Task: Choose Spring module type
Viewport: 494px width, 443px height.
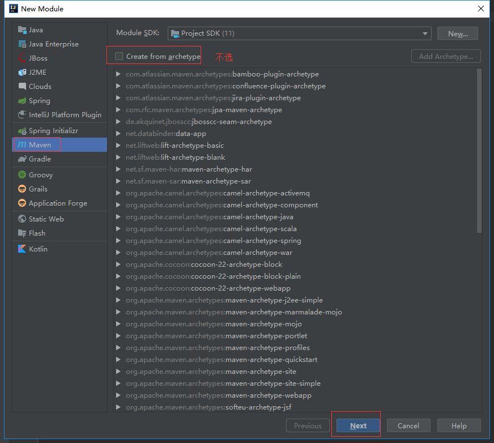Action: tap(59, 101)
